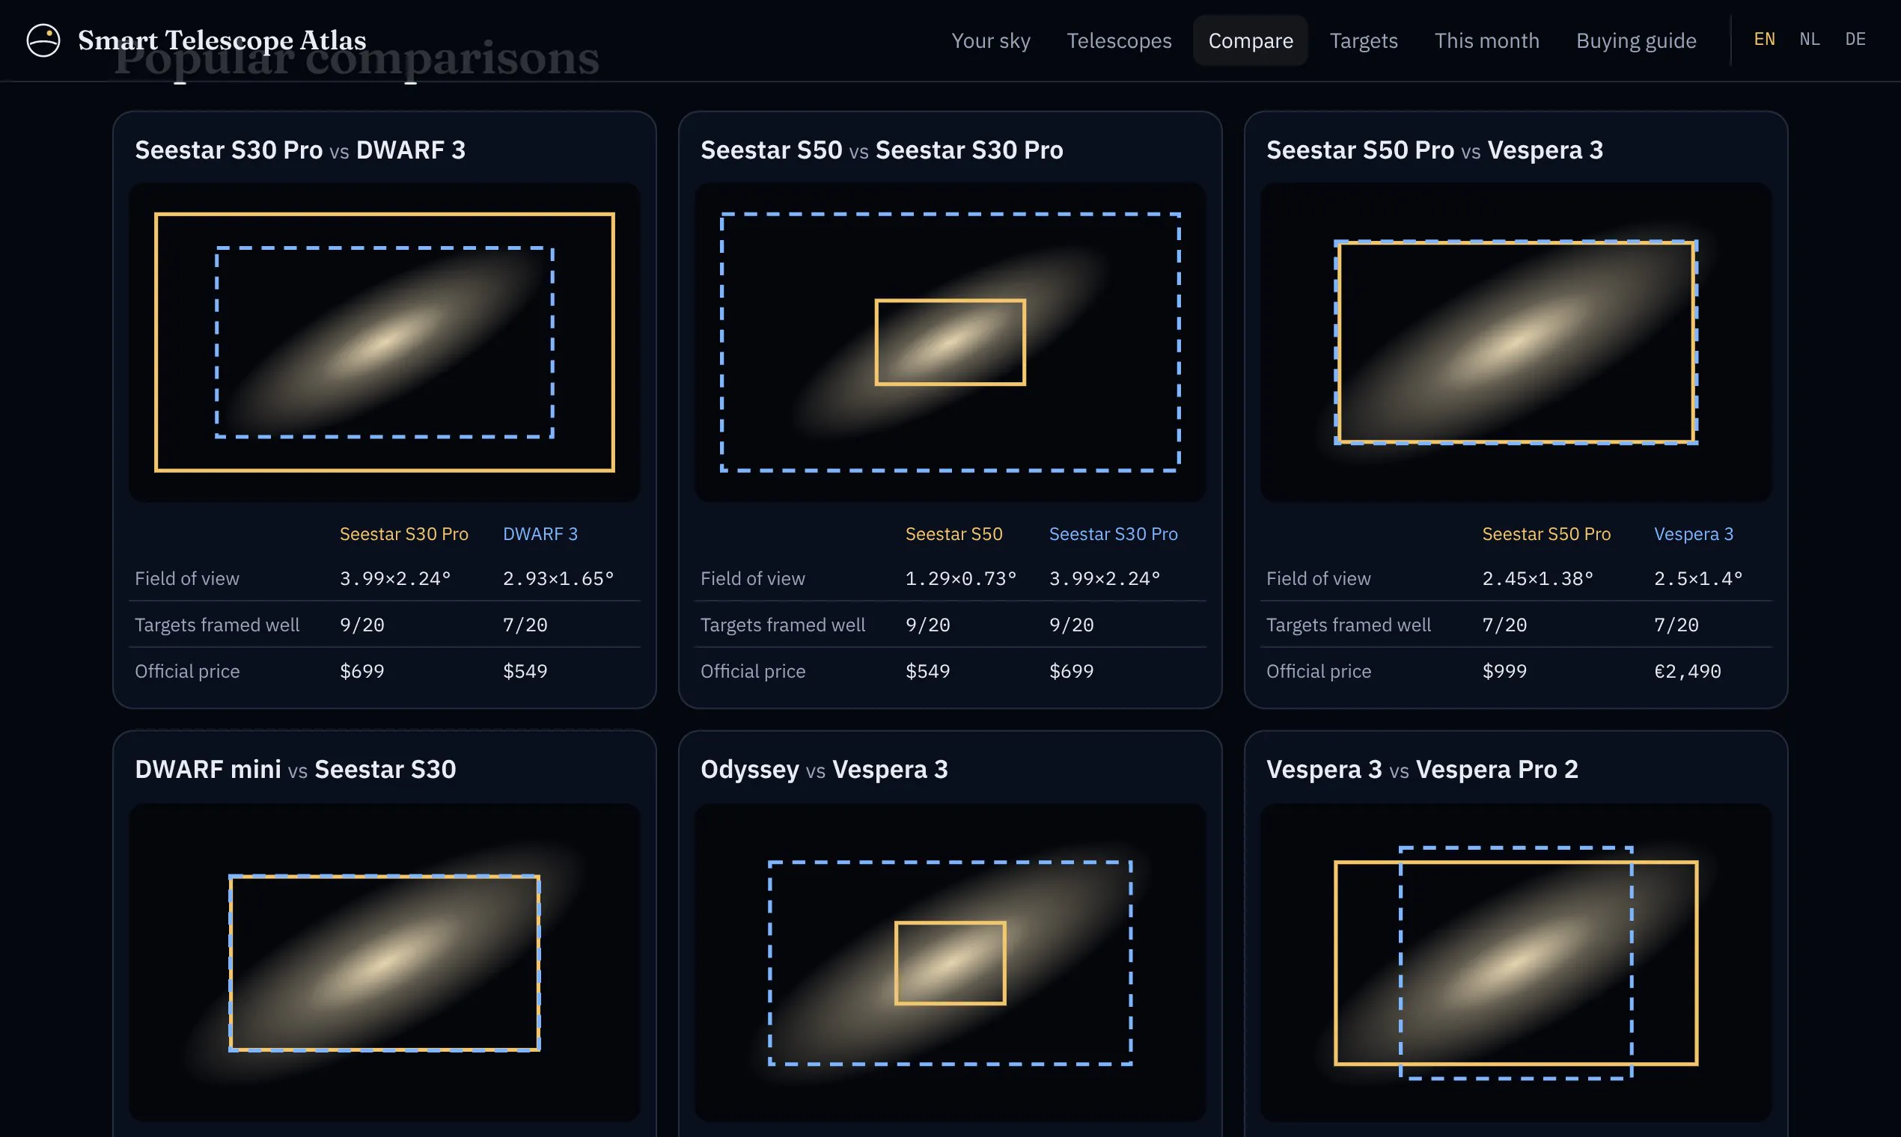Screen dimensions: 1901x1137
Task: Click field-of-view preview for Vespera 3 vs Vespera Pro 2
Action: pos(1516,962)
